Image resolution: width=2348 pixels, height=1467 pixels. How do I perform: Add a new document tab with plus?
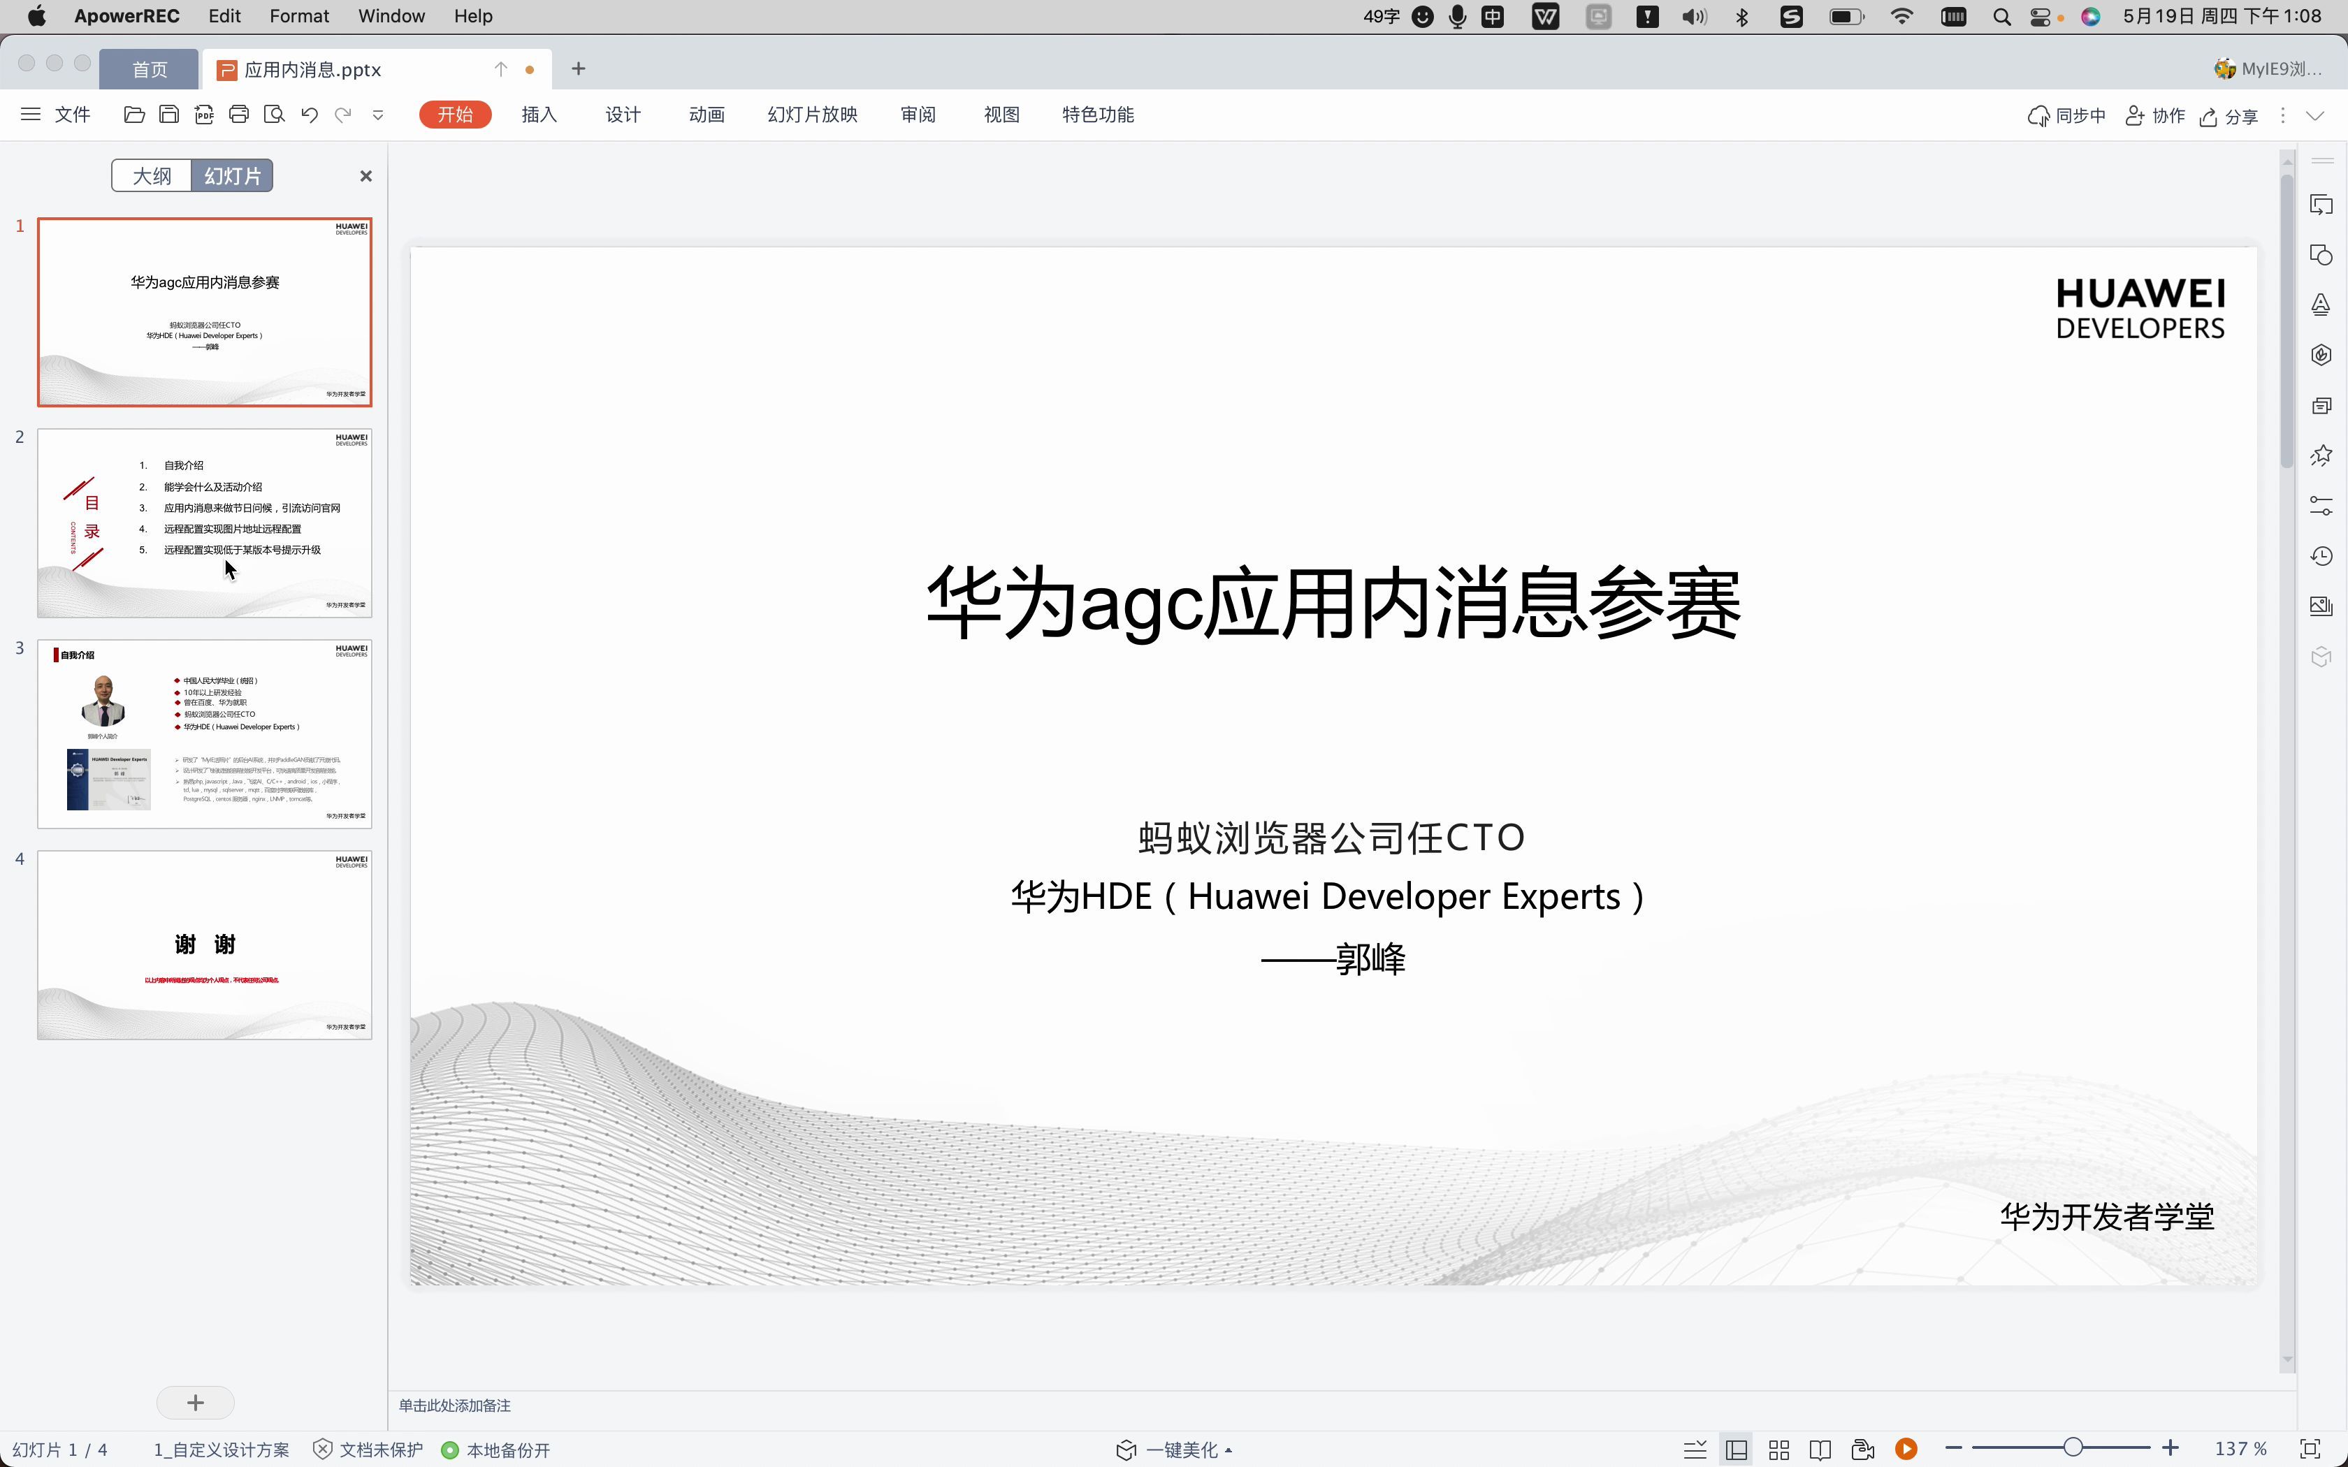579,69
